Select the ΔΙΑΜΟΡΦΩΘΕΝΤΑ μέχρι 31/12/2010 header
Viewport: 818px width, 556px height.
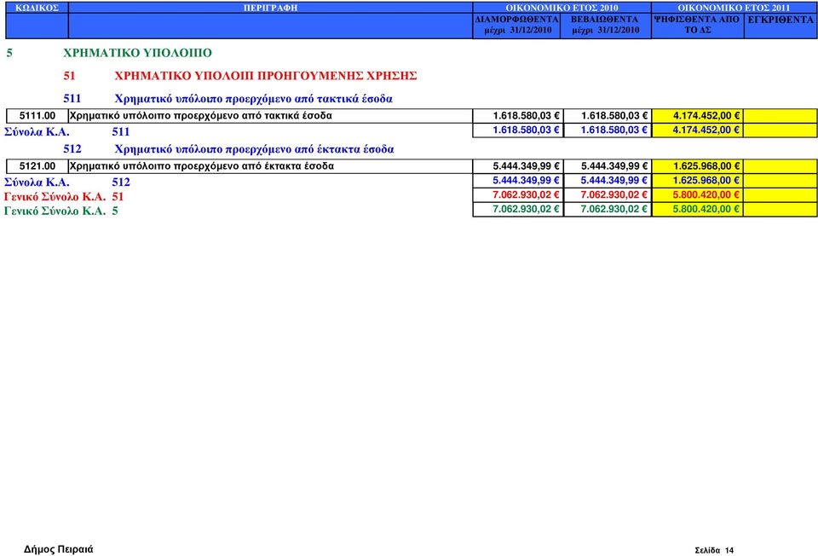[517, 25]
